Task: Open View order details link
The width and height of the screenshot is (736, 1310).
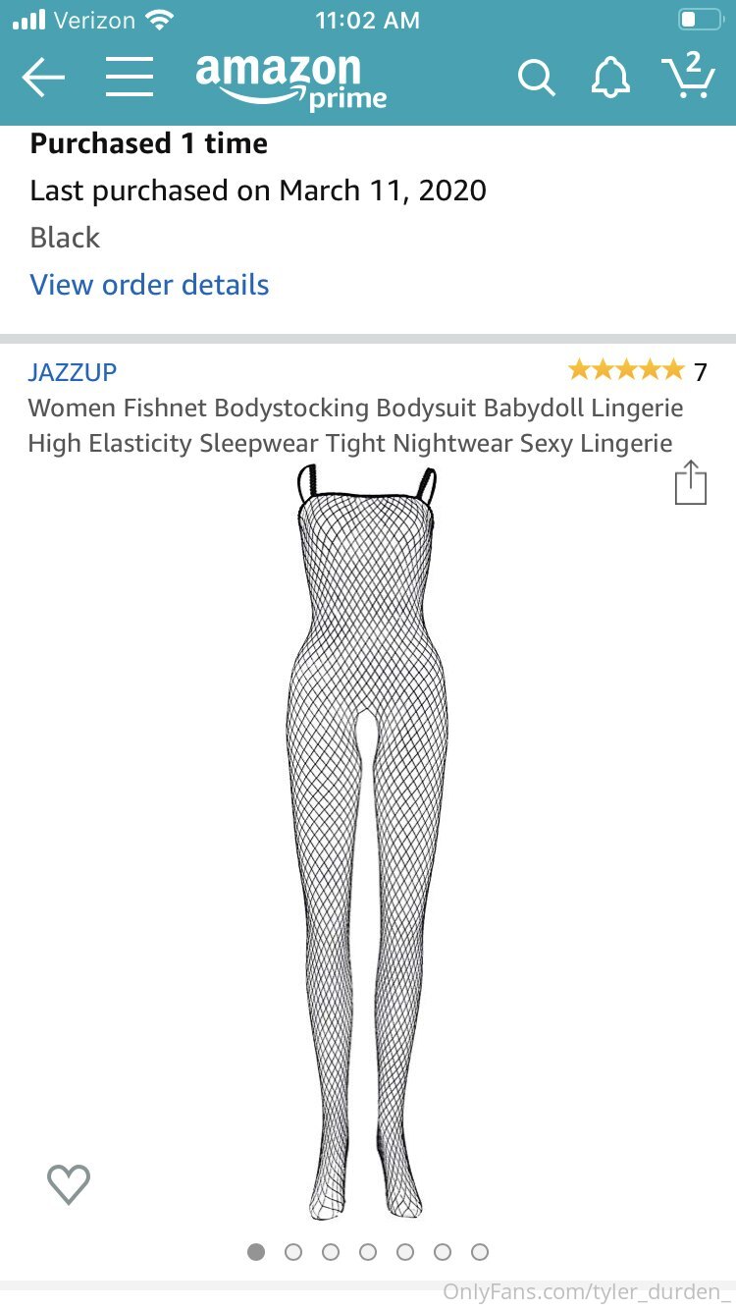Action: click(150, 285)
